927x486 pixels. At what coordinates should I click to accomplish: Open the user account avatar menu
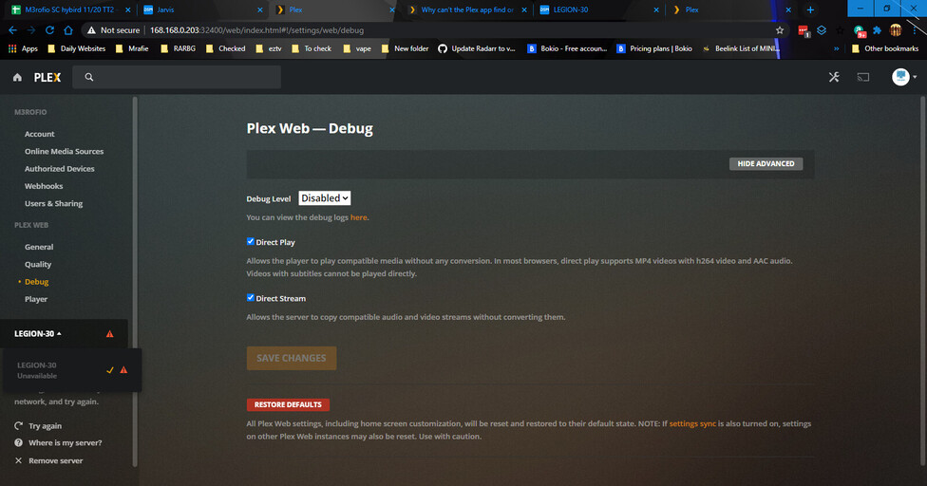point(904,77)
